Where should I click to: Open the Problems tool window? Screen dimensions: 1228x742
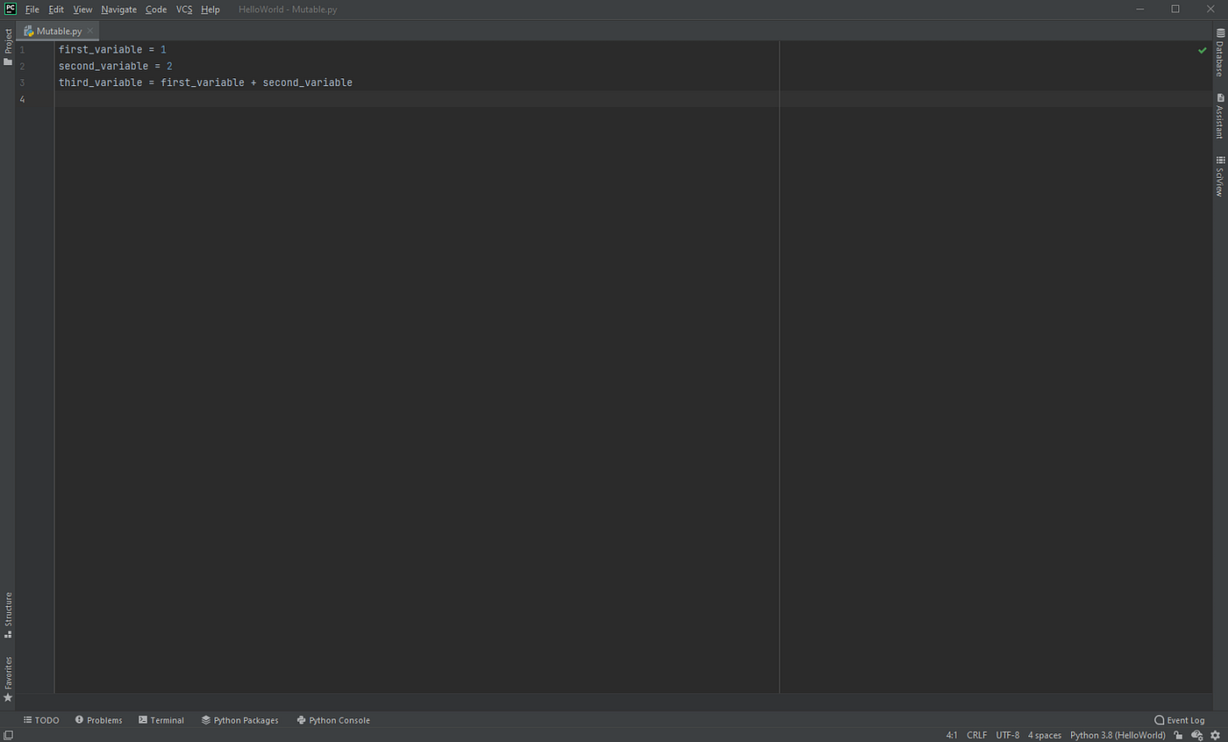[x=98, y=719]
